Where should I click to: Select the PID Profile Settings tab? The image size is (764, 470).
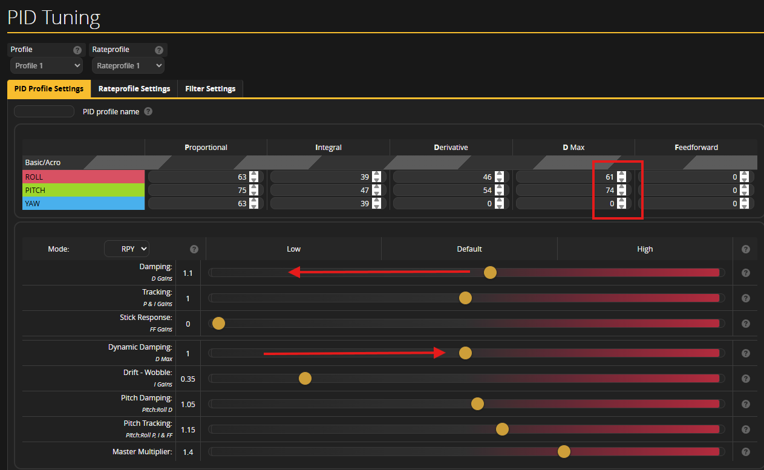pyautogui.click(x=49, y=89)
